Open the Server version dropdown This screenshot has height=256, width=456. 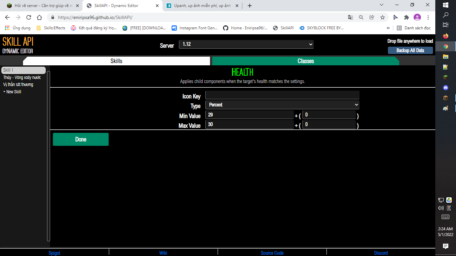[x=246, y=44]
